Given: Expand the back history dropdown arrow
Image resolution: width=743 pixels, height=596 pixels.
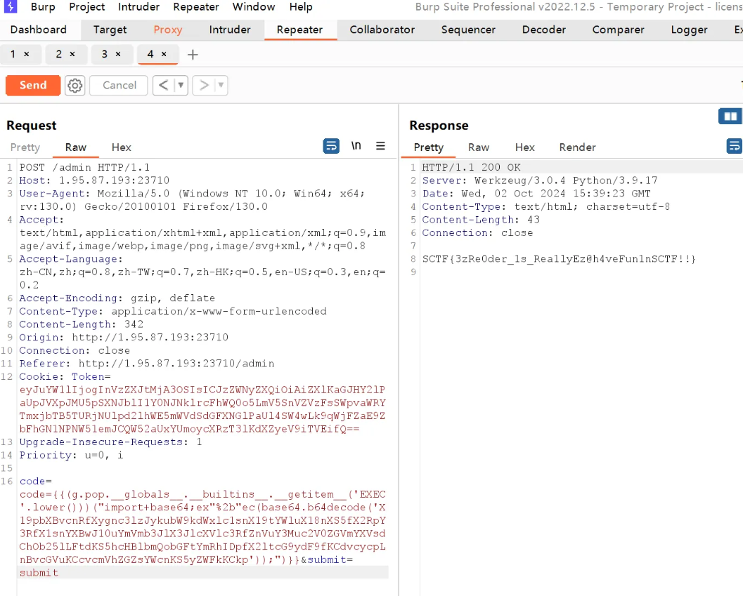Looking at the screenshot, I should 181,85.
